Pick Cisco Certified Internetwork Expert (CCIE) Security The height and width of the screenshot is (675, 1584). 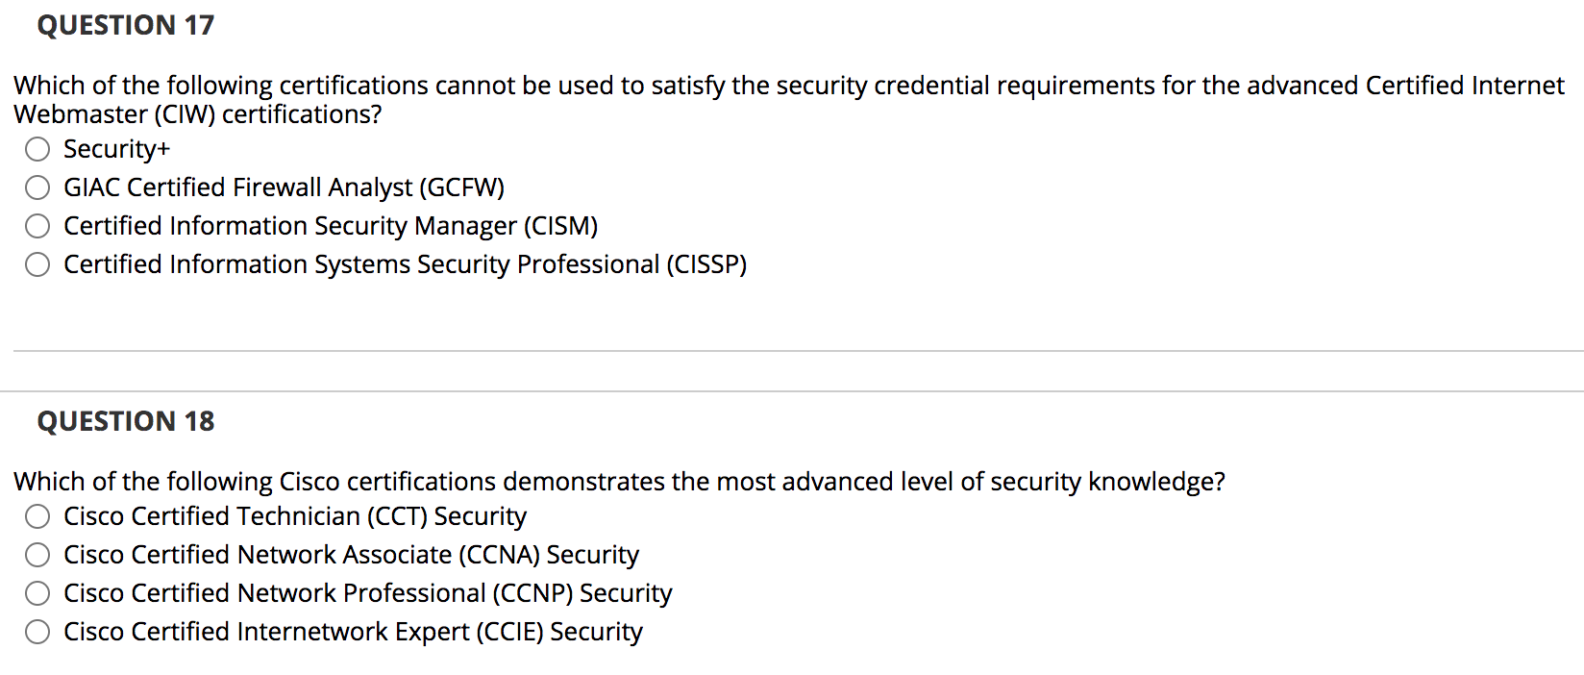37,632
